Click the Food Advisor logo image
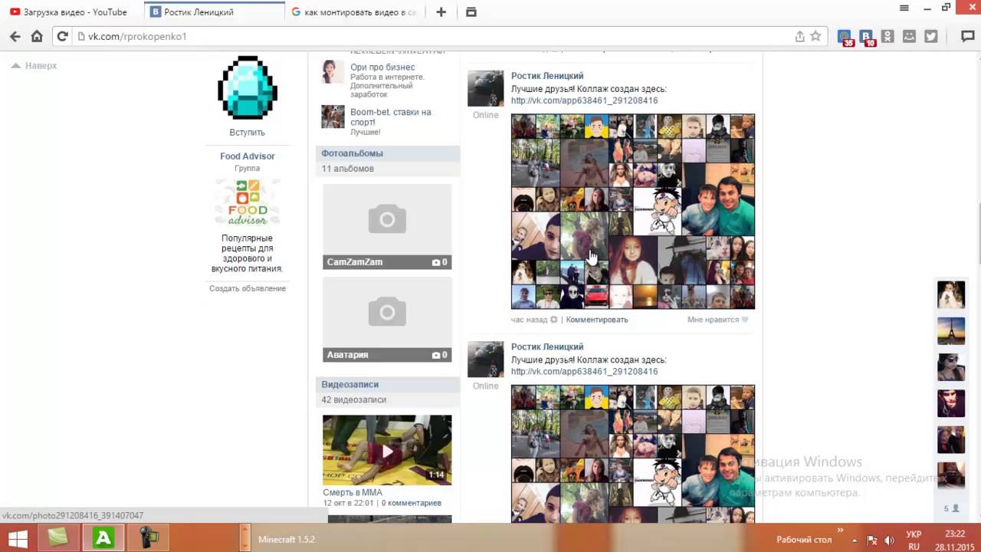The width and height of the screenshot is (981, 552). pos(248,202)
